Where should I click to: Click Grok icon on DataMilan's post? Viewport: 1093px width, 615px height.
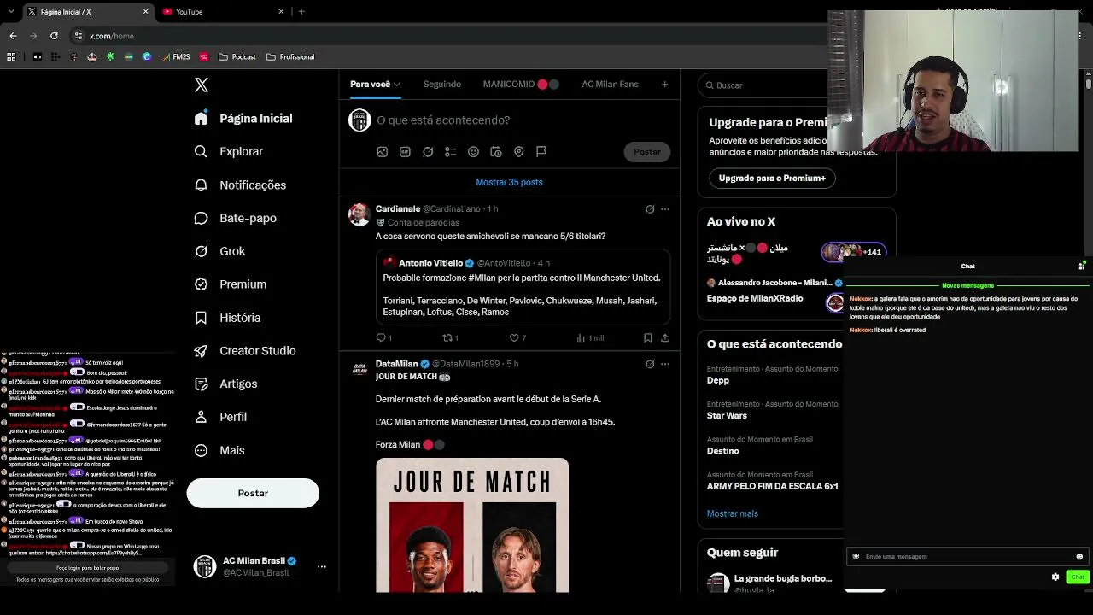coord(650,364)
